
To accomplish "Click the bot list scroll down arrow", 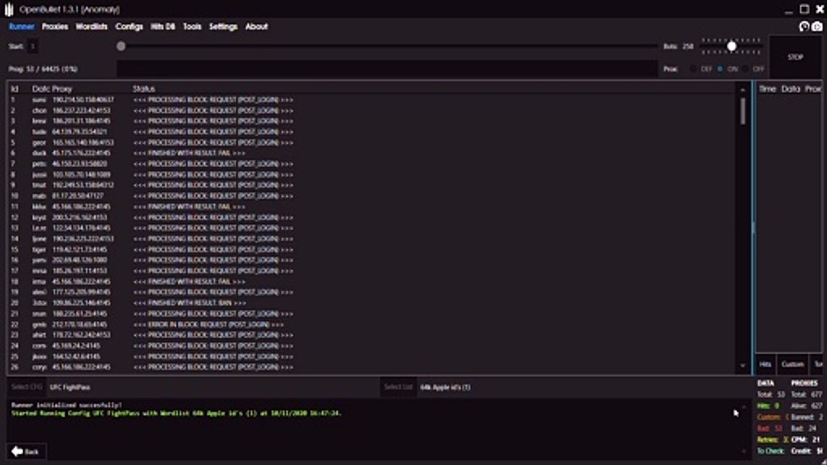I will tap(742, 366).
